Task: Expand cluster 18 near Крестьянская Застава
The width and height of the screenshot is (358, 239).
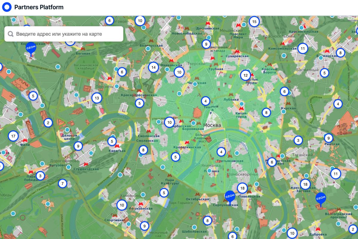Action: click(305, 184)
